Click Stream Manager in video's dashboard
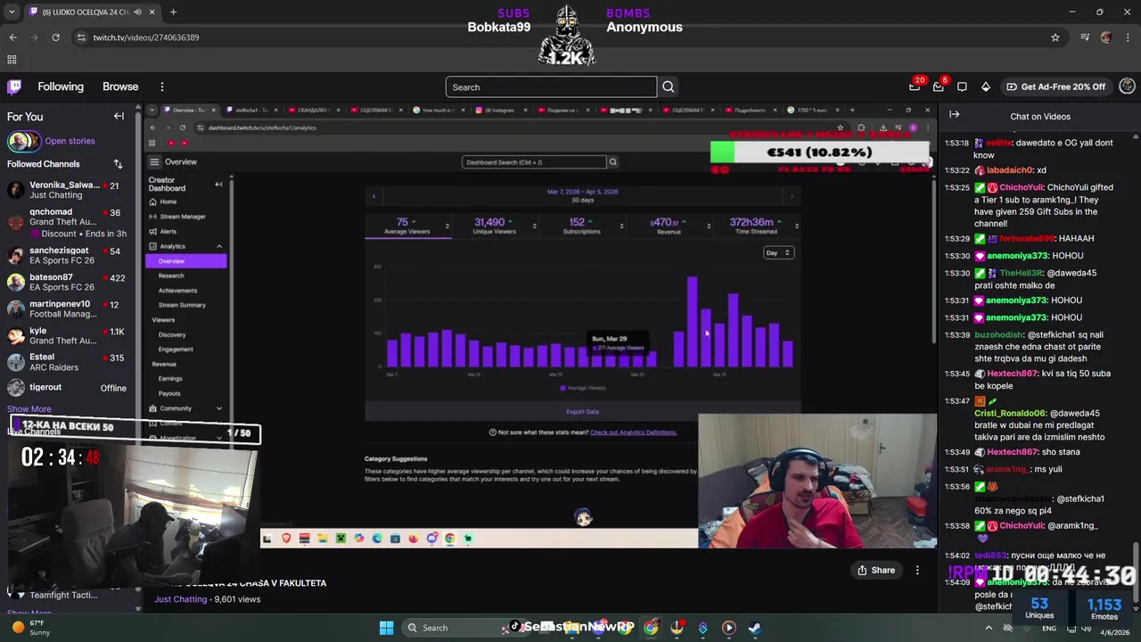This screenshot has width=1141, height=642. pos(183,217)
